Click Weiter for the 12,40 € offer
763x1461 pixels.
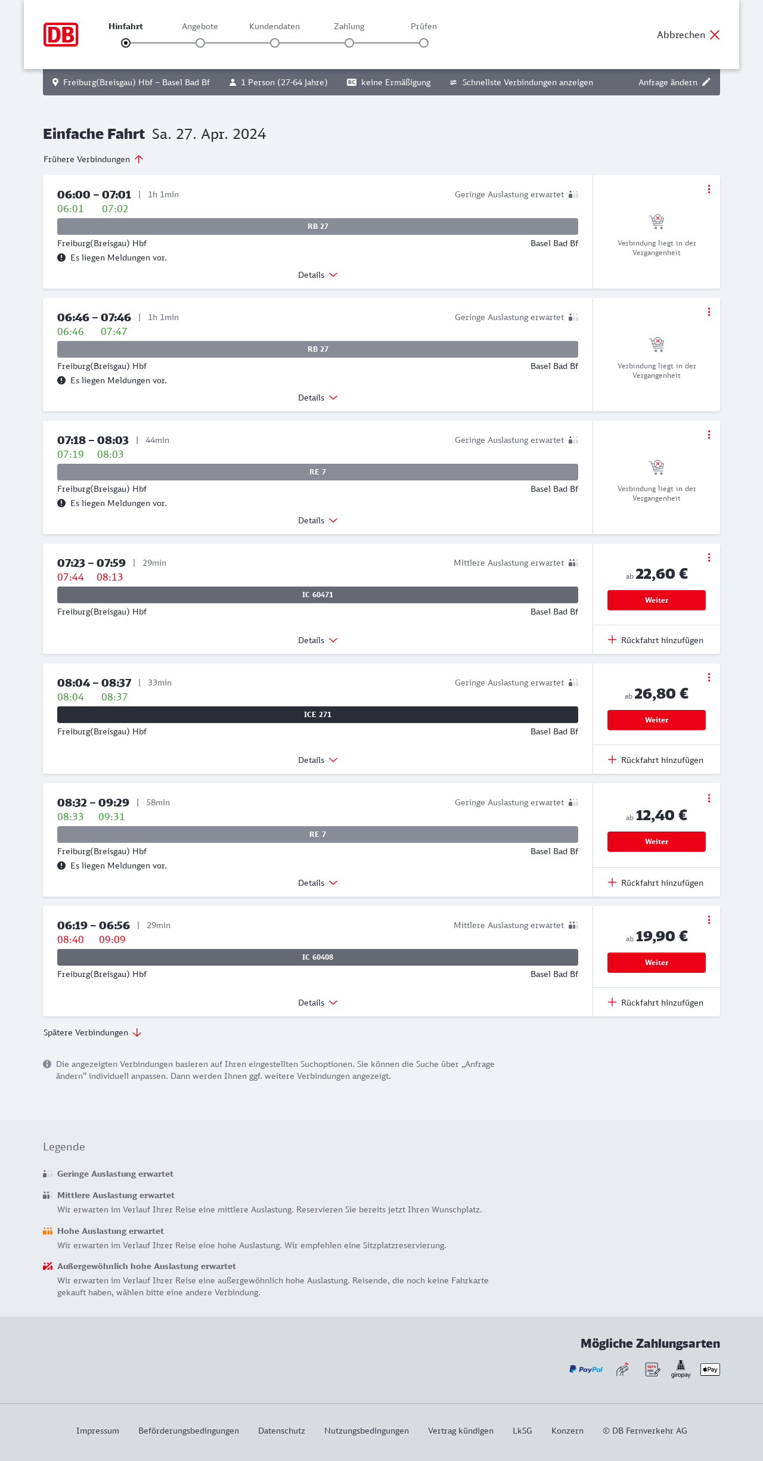pyautogui.click(x=656, y=842)
